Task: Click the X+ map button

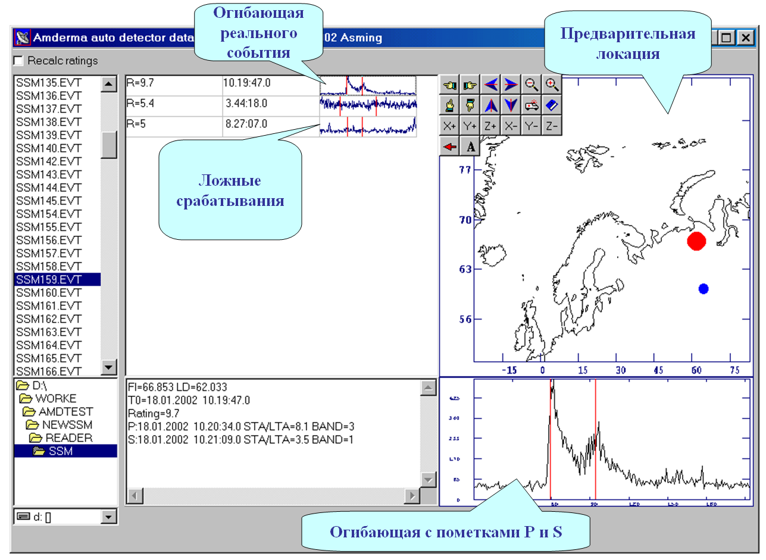Action: click(450, 126)
